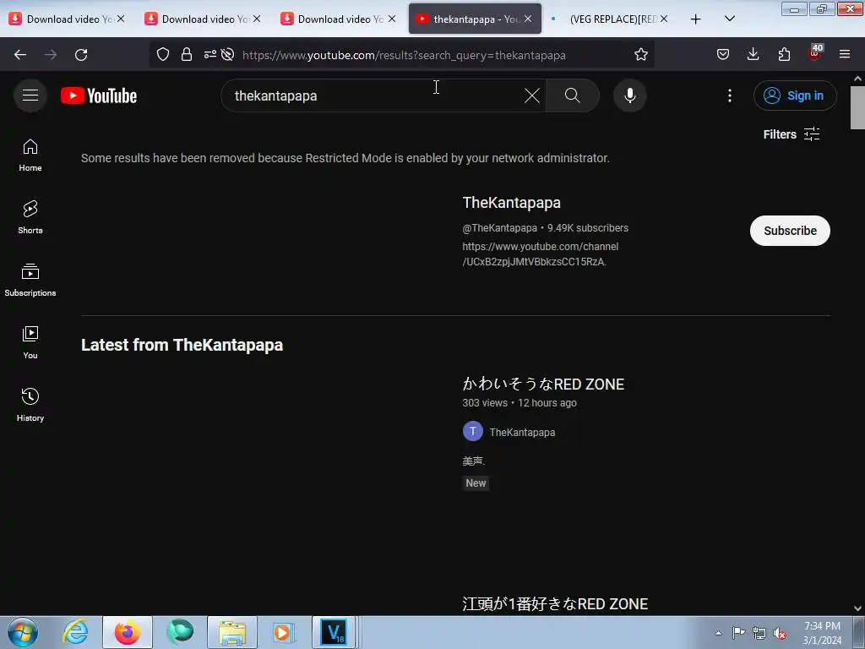Switch to the (VEG REPLACE)[RED tab
The height and width of the screenshot is (649, 865).
[610, 19]
